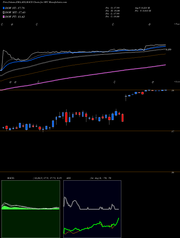Select the 'DOW MT: 17.45' legend text
The image size is (180, 238).
15,13
